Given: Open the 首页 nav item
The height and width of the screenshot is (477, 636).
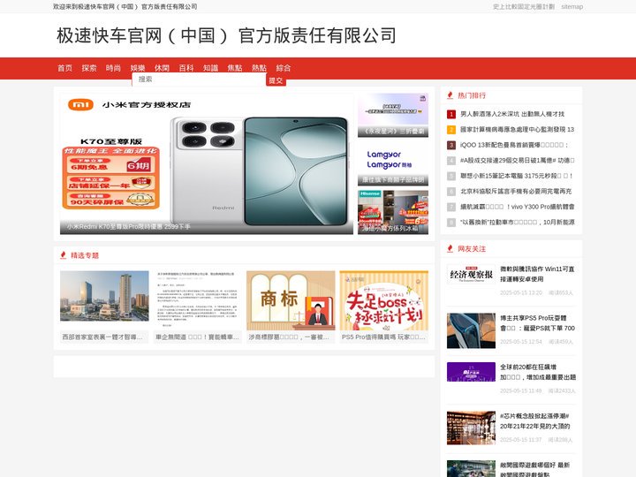Looking at the screenshot, I should pos(64,68).
